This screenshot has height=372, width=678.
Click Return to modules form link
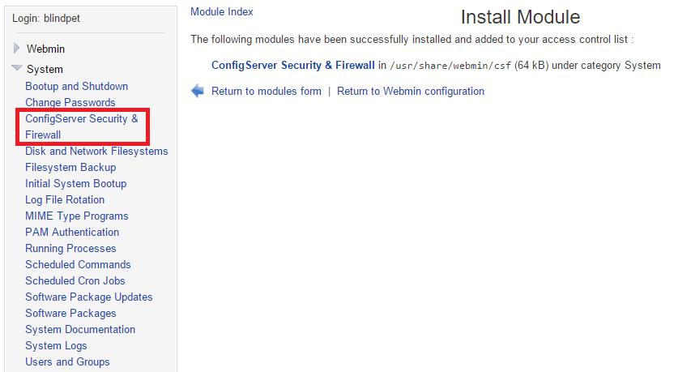click(x=266, y=92)
